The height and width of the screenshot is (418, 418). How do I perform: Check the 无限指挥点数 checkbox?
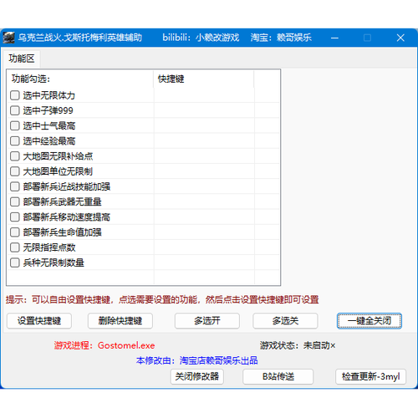pos(15,247)
